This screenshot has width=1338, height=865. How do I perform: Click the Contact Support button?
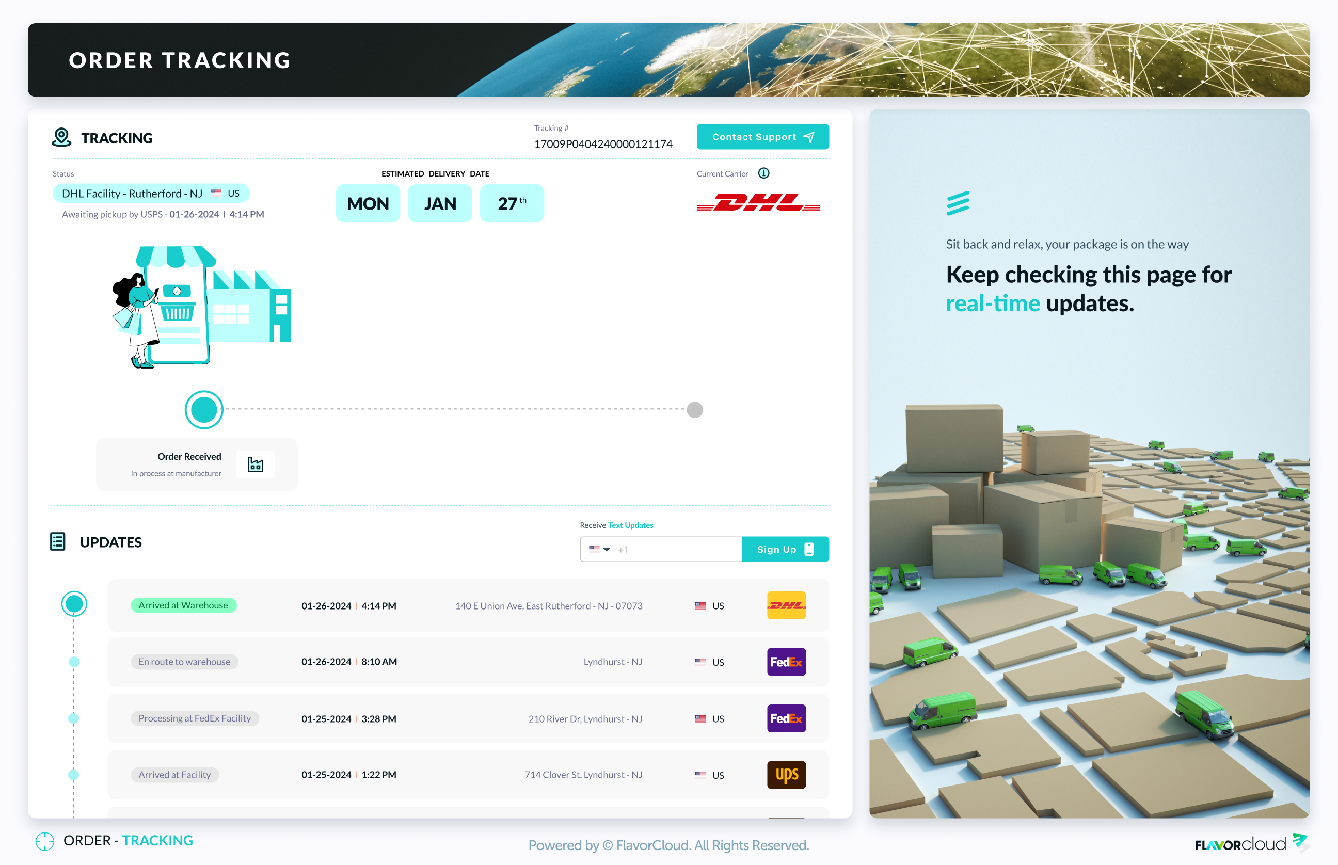(x=762, y=136)
